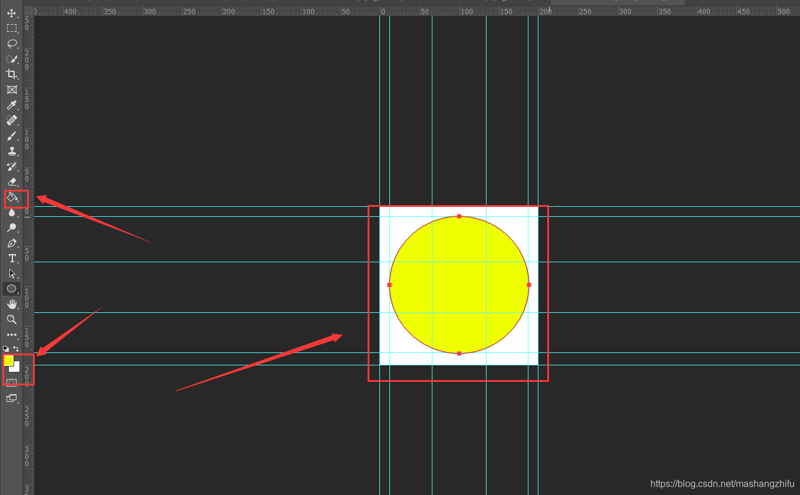Select the Eraser tool

pos(11,182)
